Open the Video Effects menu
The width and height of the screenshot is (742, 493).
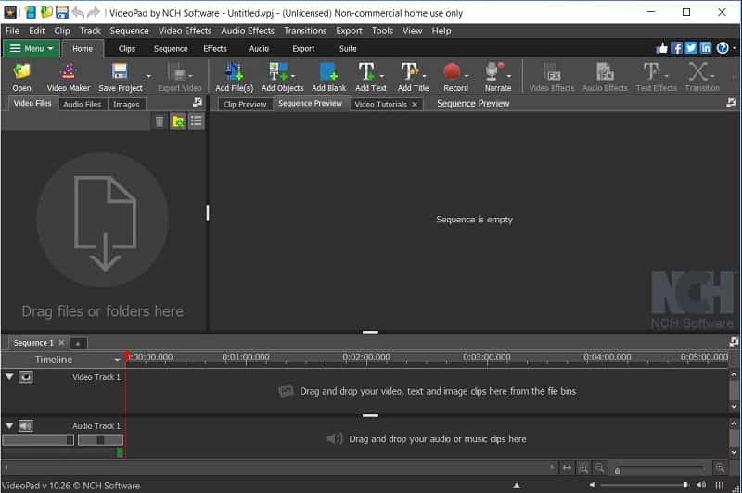pyautogui.click(x=185, y=31)
